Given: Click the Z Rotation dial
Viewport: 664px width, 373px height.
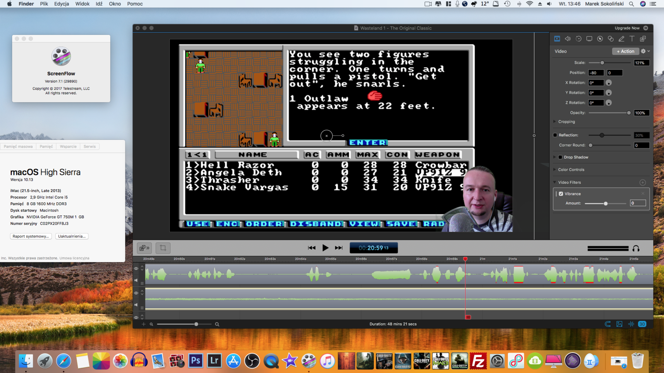Looking at the screenshot, I should pyautogui.click(x=609, y=103).
